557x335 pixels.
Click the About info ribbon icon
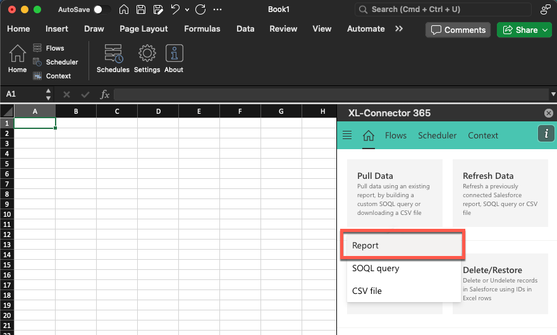[x=174, y=58]
